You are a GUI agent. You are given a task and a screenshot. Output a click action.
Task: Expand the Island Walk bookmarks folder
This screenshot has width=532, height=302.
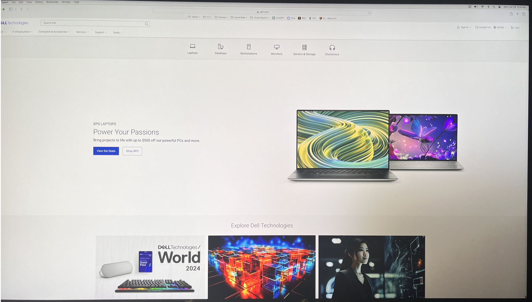point(239,17)
